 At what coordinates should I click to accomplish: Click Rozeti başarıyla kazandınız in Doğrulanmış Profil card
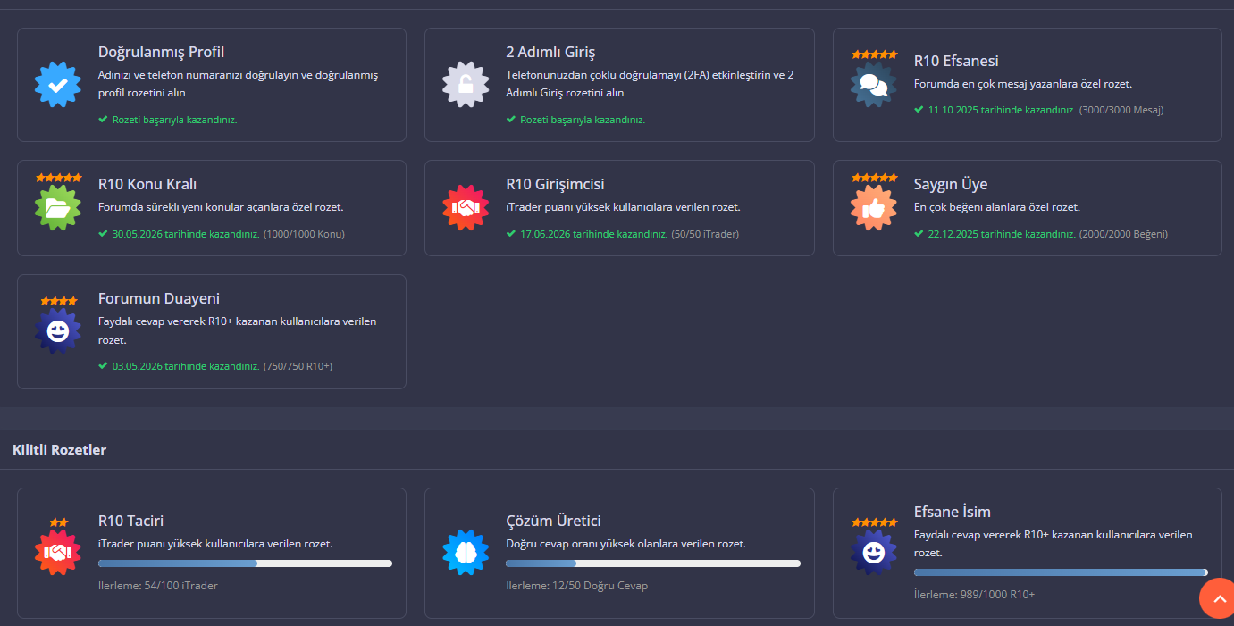pos(175,120)
